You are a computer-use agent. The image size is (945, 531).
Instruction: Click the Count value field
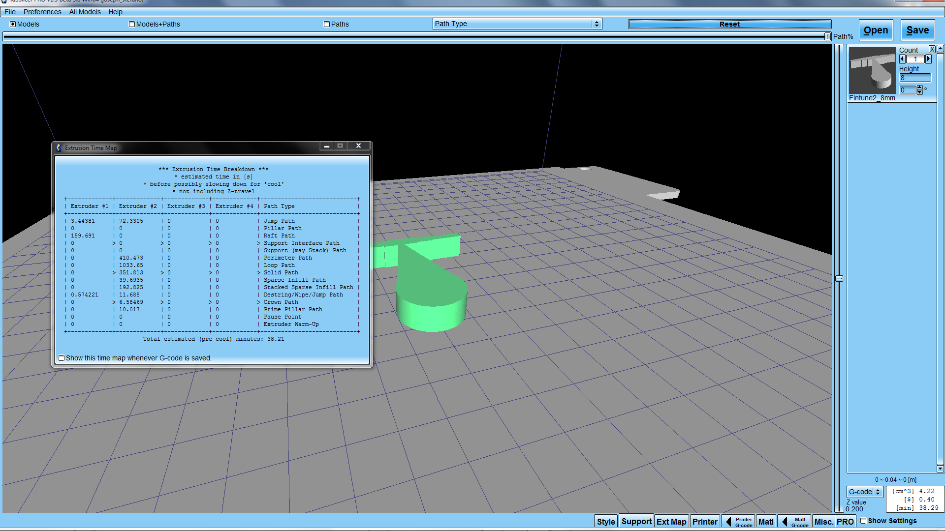pyautogui.click(x=915, y=59)
